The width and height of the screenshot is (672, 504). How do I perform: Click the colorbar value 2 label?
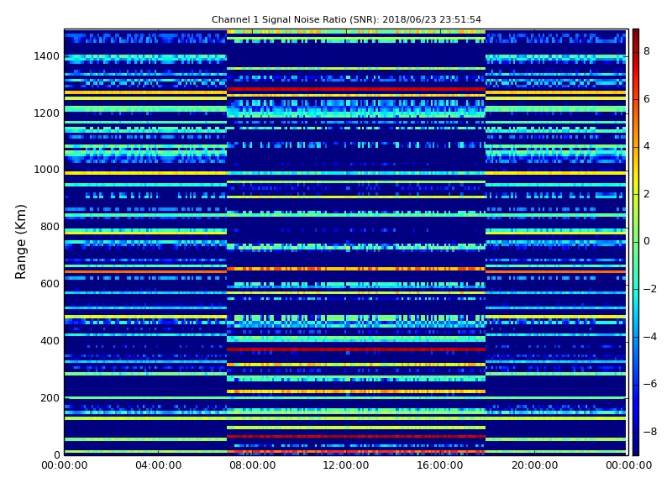(647, 194)
